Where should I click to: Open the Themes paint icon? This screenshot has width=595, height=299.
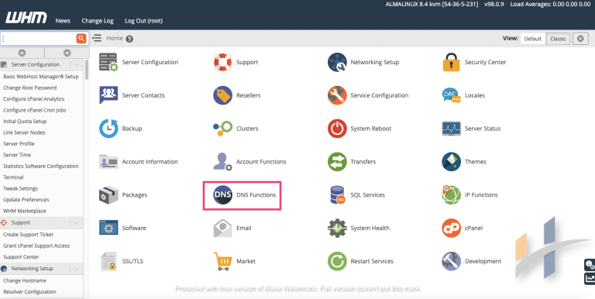pos(451,162)
